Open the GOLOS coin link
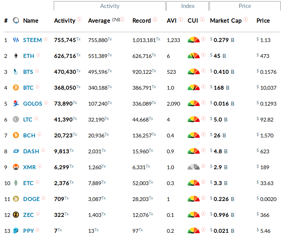This screenshot has height=240, width=281. [33, 104]
